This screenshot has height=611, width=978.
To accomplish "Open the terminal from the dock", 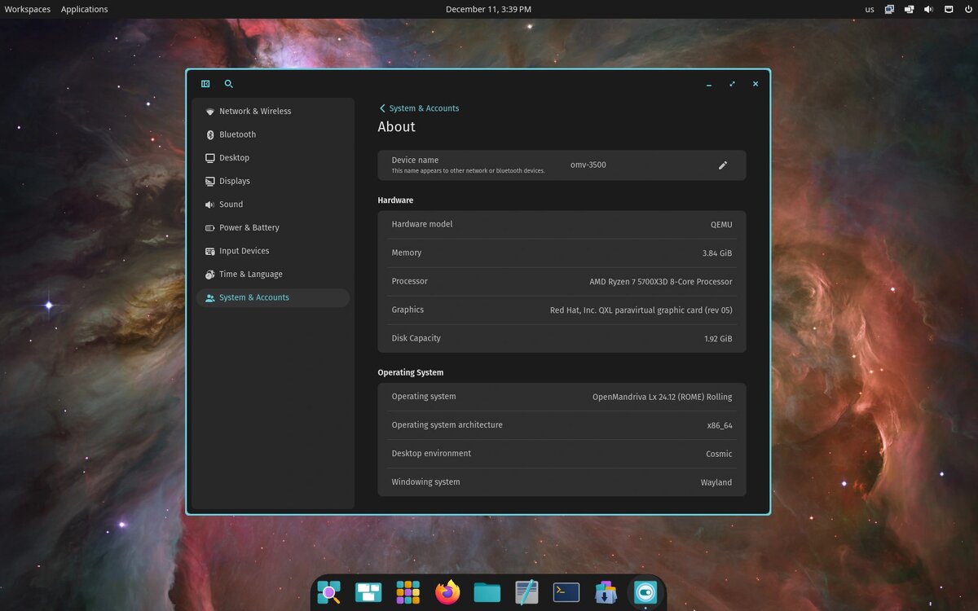I will 566,592.
